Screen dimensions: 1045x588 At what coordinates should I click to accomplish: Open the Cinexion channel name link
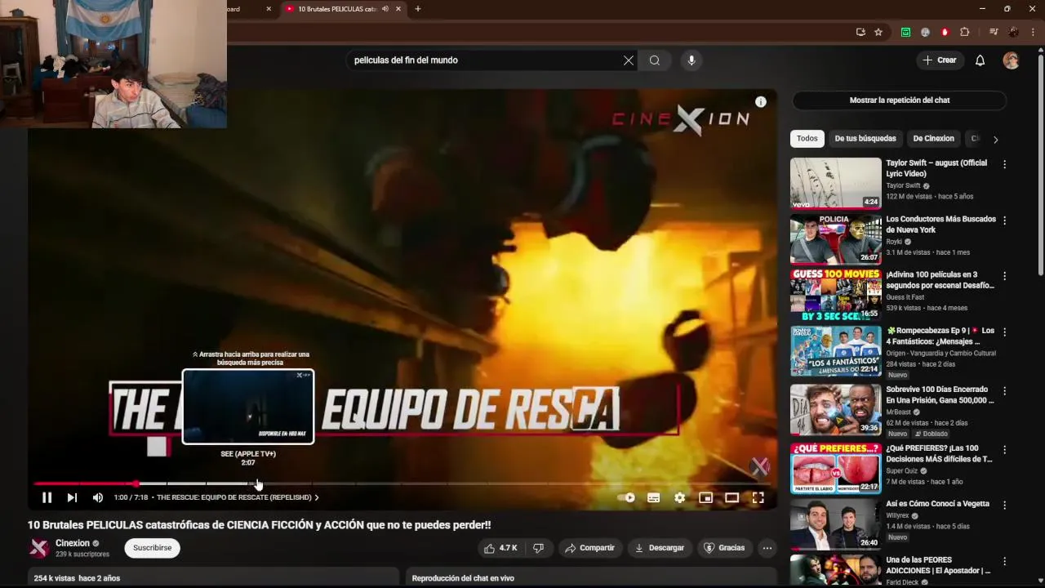pyautogui.click(x=73, y=543)
